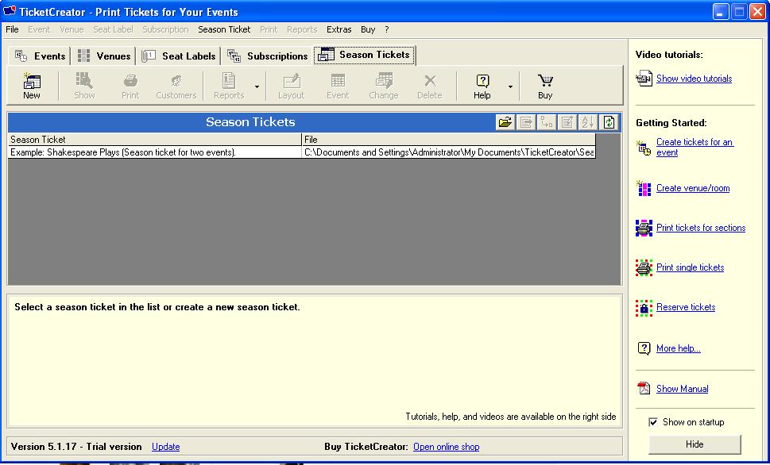Click the Update link
This screenshot has height=465, width=770.
pos(165,447)
